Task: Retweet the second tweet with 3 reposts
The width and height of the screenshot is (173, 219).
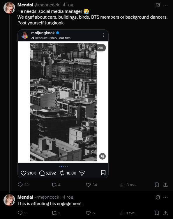Action: click(54, 213)
